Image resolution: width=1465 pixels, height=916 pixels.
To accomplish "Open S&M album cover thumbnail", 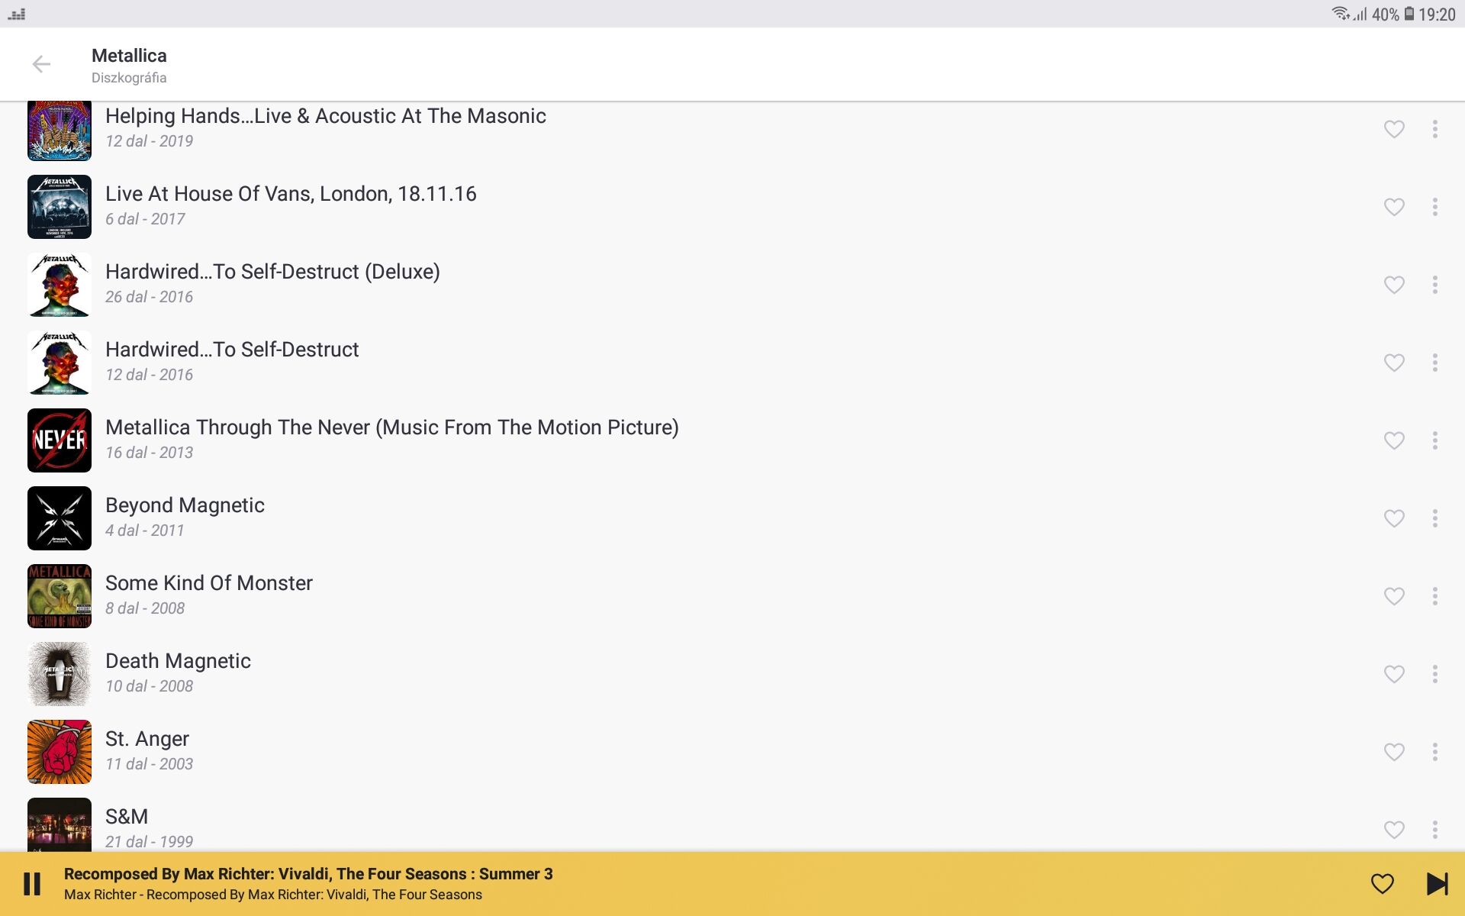I will click(x=60, y=825).
